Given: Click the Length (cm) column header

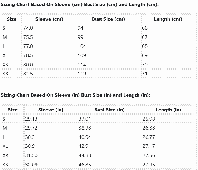Looking at the screenshot, I should tap(168, 19).
